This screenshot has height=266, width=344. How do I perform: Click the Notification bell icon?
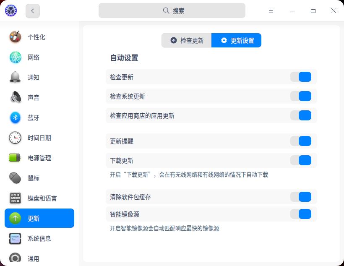pyautogui.click(x=15, y=77)
